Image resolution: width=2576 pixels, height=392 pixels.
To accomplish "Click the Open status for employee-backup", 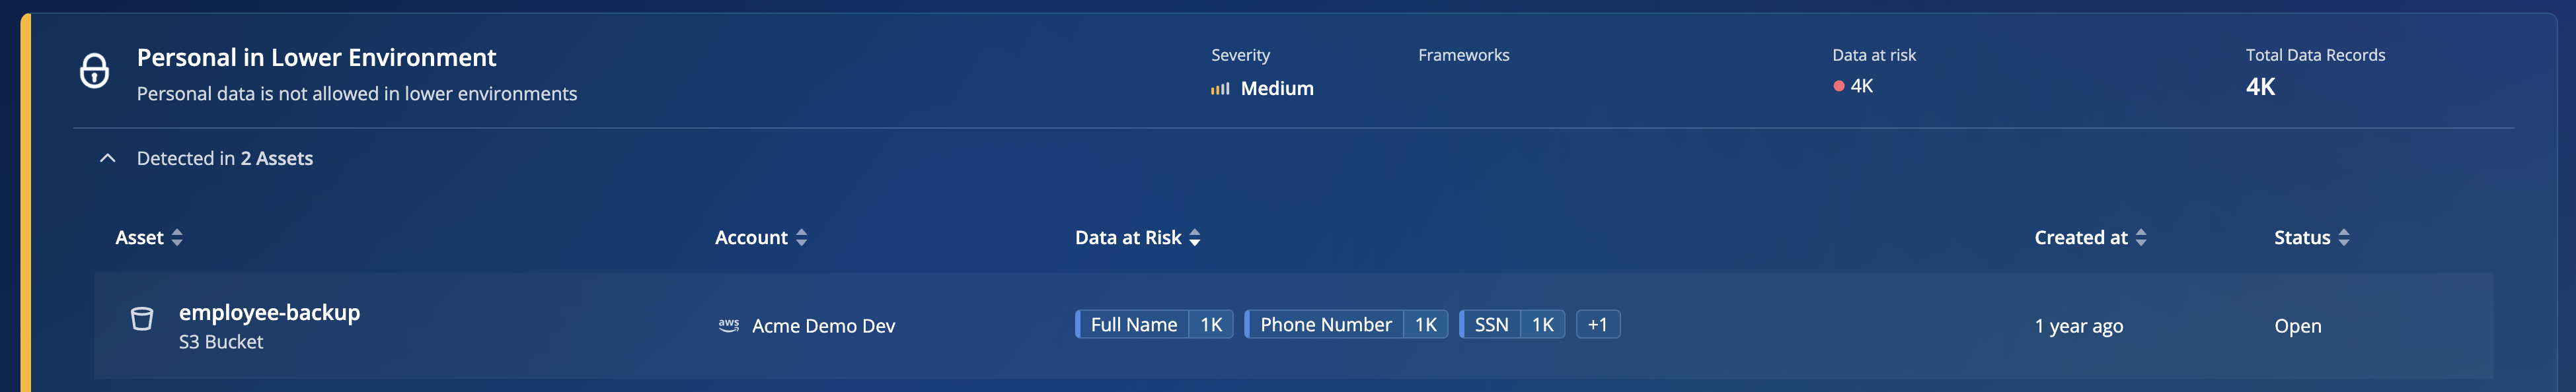I will 2296,325.
